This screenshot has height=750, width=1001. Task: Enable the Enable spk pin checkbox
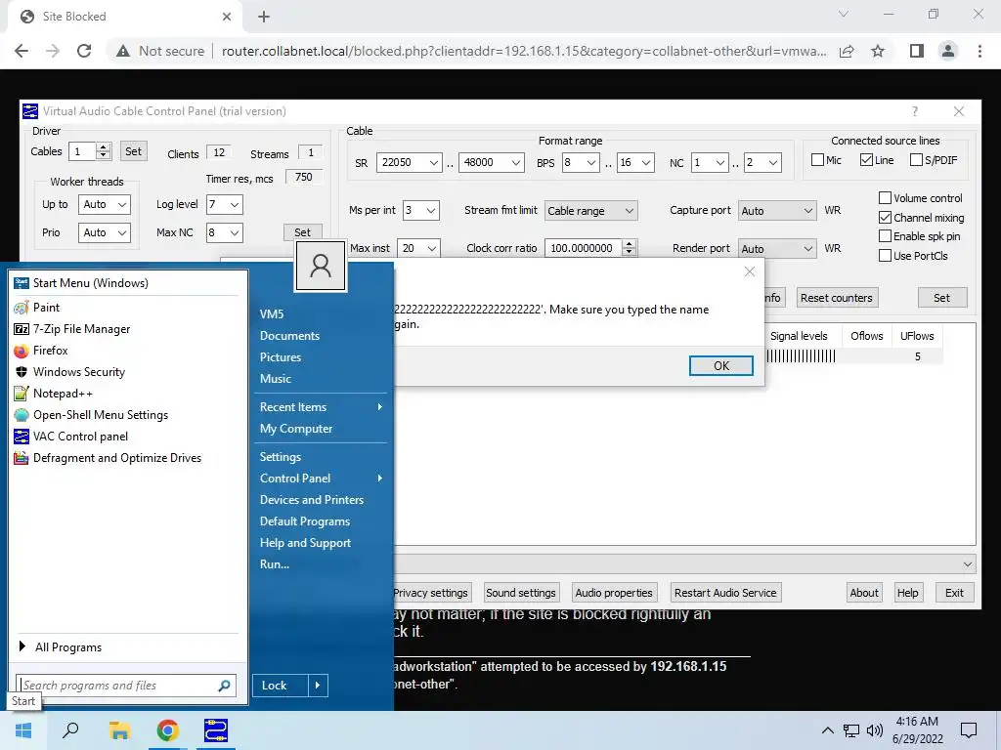pos(885,236)
